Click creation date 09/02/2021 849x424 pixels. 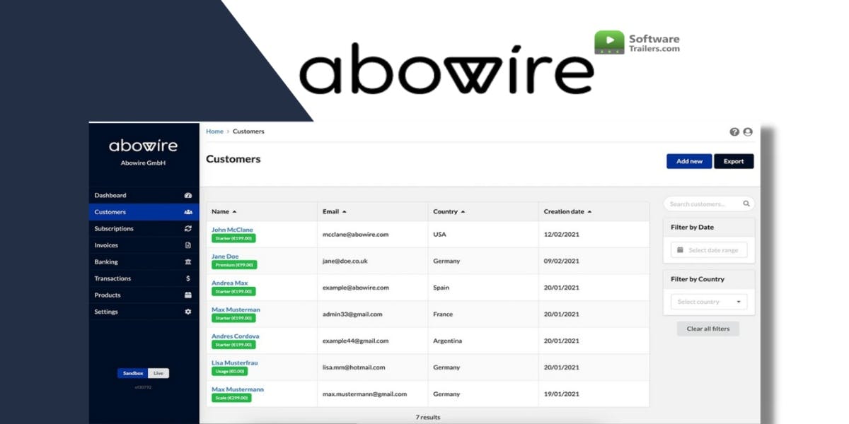click(562, 261)
